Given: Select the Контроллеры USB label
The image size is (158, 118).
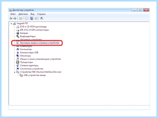Looking at the screenshot, I should [29, 53].
